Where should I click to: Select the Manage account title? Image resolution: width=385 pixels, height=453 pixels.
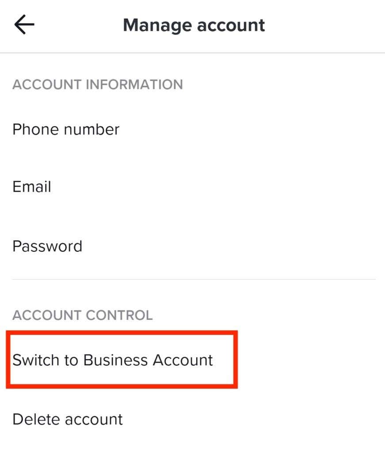(194, 25)
